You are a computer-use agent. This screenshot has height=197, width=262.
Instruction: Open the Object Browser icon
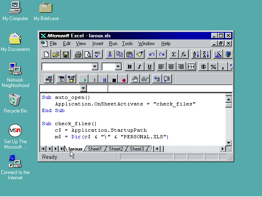[71, 79]
